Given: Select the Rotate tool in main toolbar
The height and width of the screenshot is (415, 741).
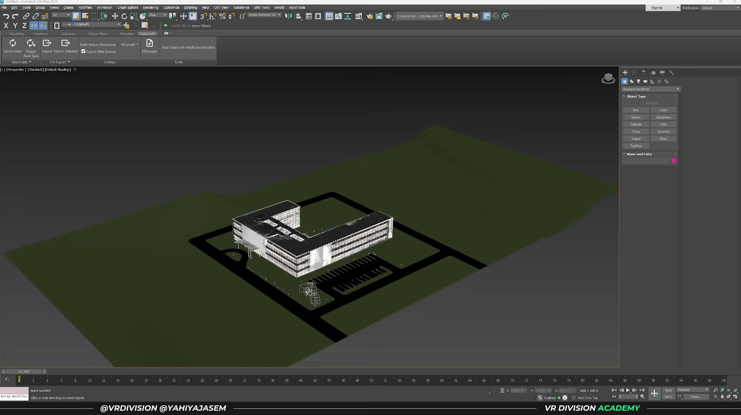Looking at the screenshot, I should coord(124,16).
